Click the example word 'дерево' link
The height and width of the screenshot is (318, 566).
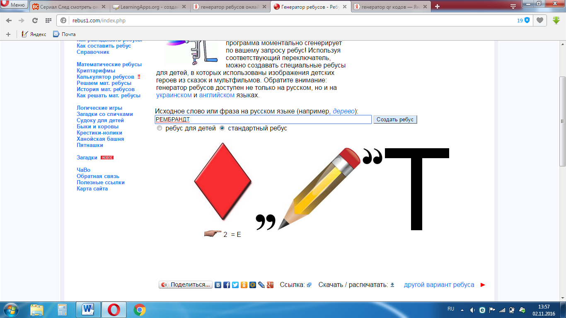[344, 111]
